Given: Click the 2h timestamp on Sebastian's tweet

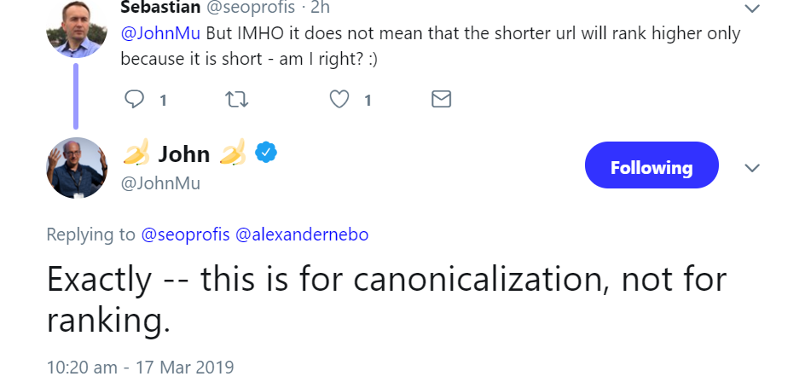Looking at the screenshot, I should tap(320, 8).
